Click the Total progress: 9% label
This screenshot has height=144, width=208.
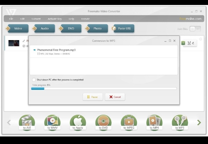tap(41, 85)
